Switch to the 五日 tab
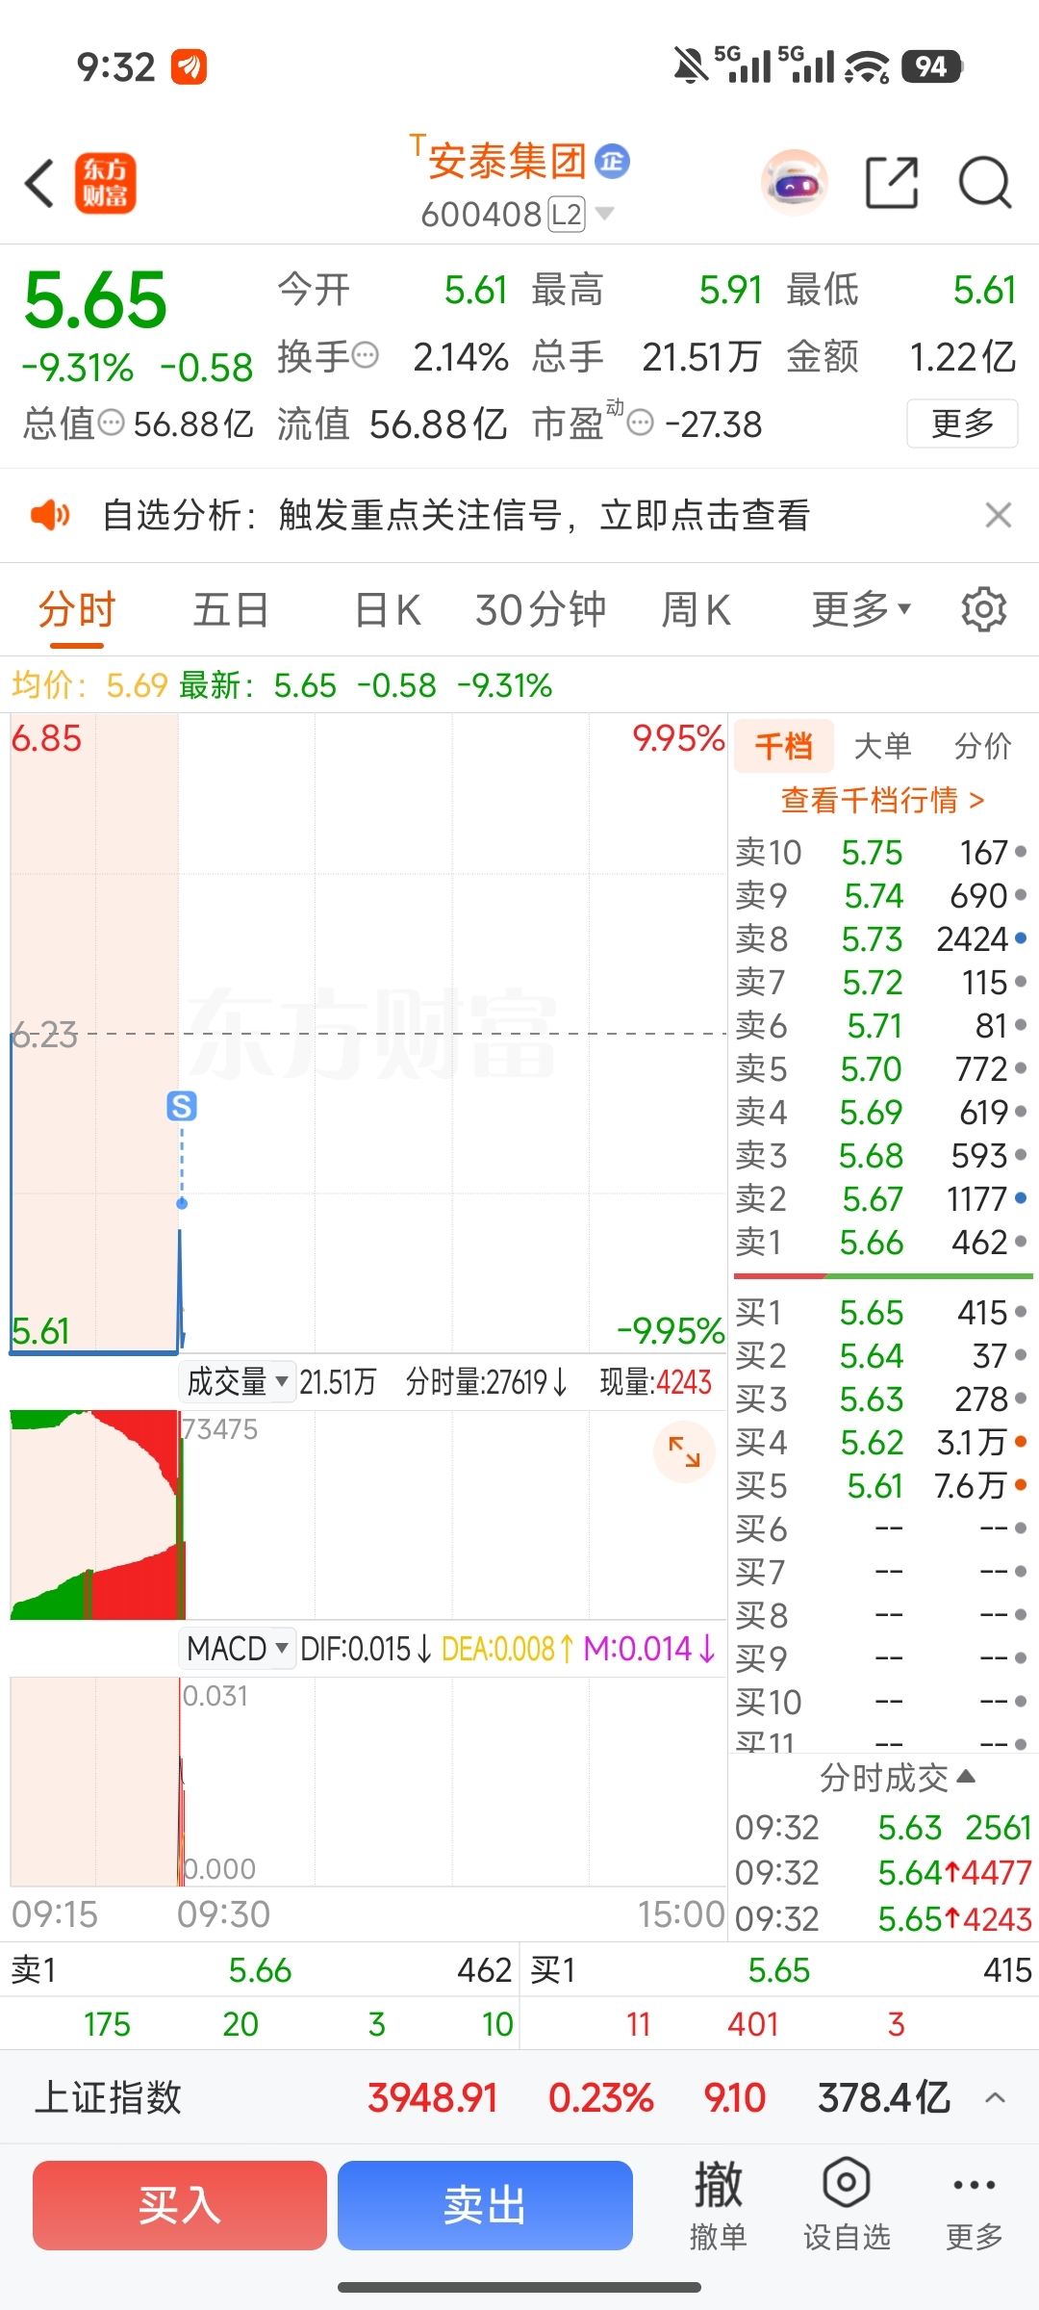This screenshot has height=2310, width=1039. pos(231,609)
